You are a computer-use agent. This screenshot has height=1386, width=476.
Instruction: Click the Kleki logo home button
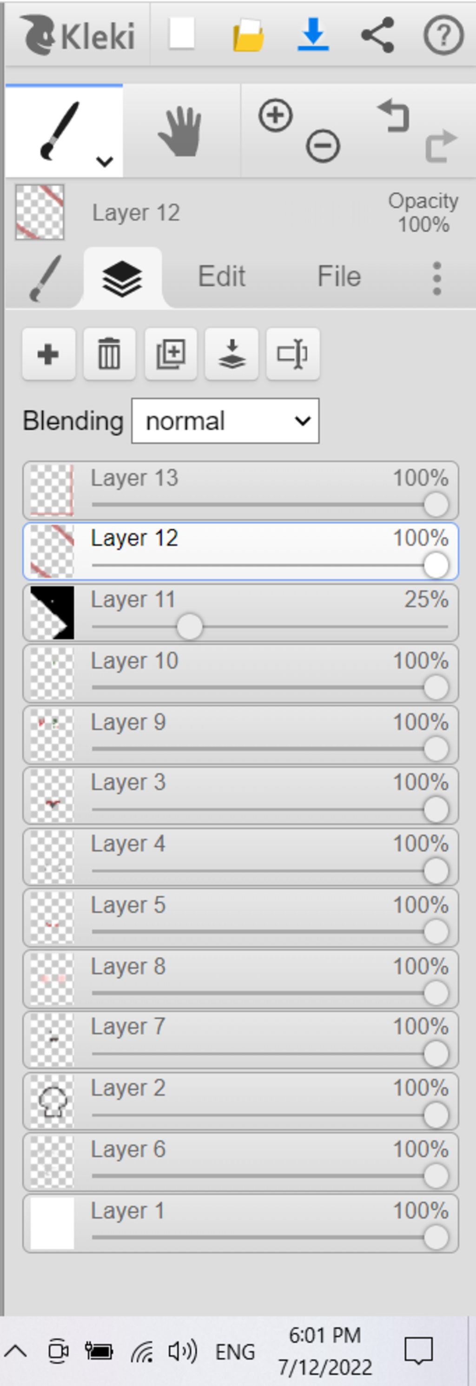[79, 35]
